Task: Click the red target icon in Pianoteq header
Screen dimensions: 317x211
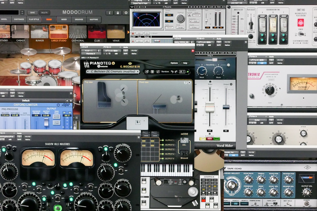Action: click(x=193, y=51)
